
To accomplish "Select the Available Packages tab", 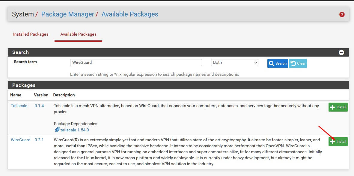I will 78,34.
